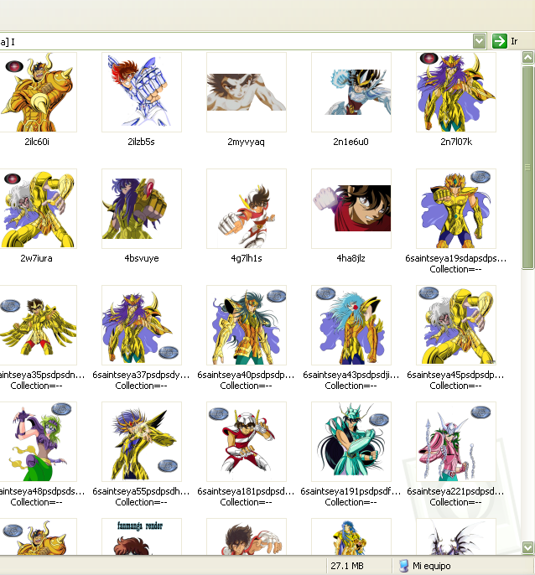
Task: Click the vertical scrollbar thumb
Action: click(527, 168)
